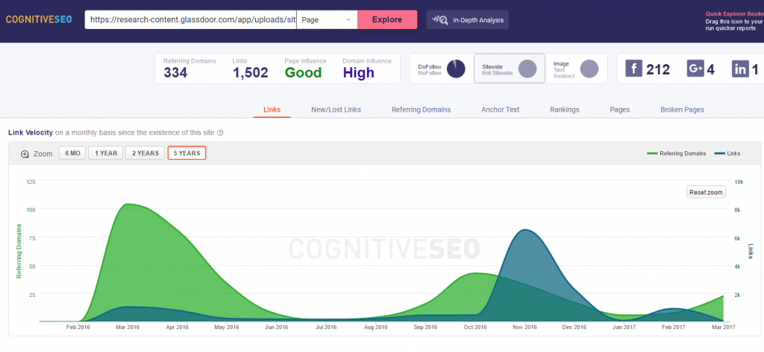Switch to the Referring Domains tab
The height and width of the screenshot is (352, 764).
[x=421, y=109]
